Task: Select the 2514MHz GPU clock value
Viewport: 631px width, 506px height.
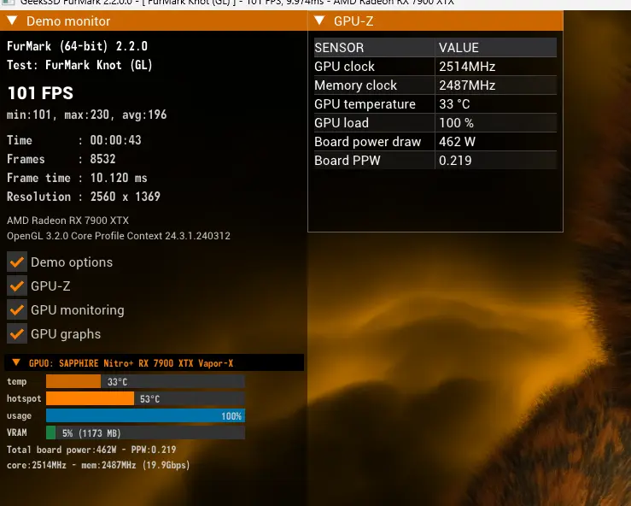Action: click(x=467, y=67)
